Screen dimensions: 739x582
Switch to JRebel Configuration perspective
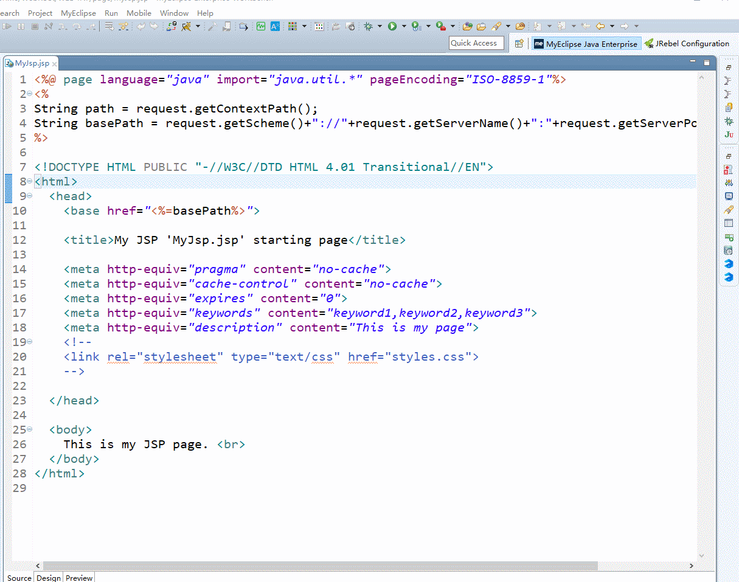click(687, 44)
